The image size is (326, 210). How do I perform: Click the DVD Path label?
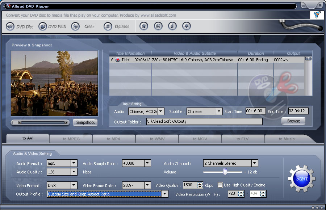tap(57, 27)
